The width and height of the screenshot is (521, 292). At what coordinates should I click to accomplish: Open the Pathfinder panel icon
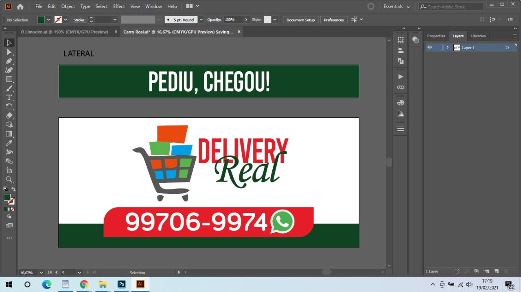click(401, 61)
